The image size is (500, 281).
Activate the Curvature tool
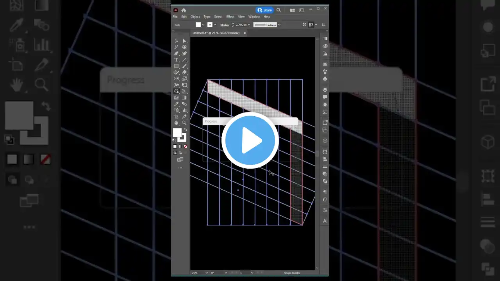[x=184, y=53]
